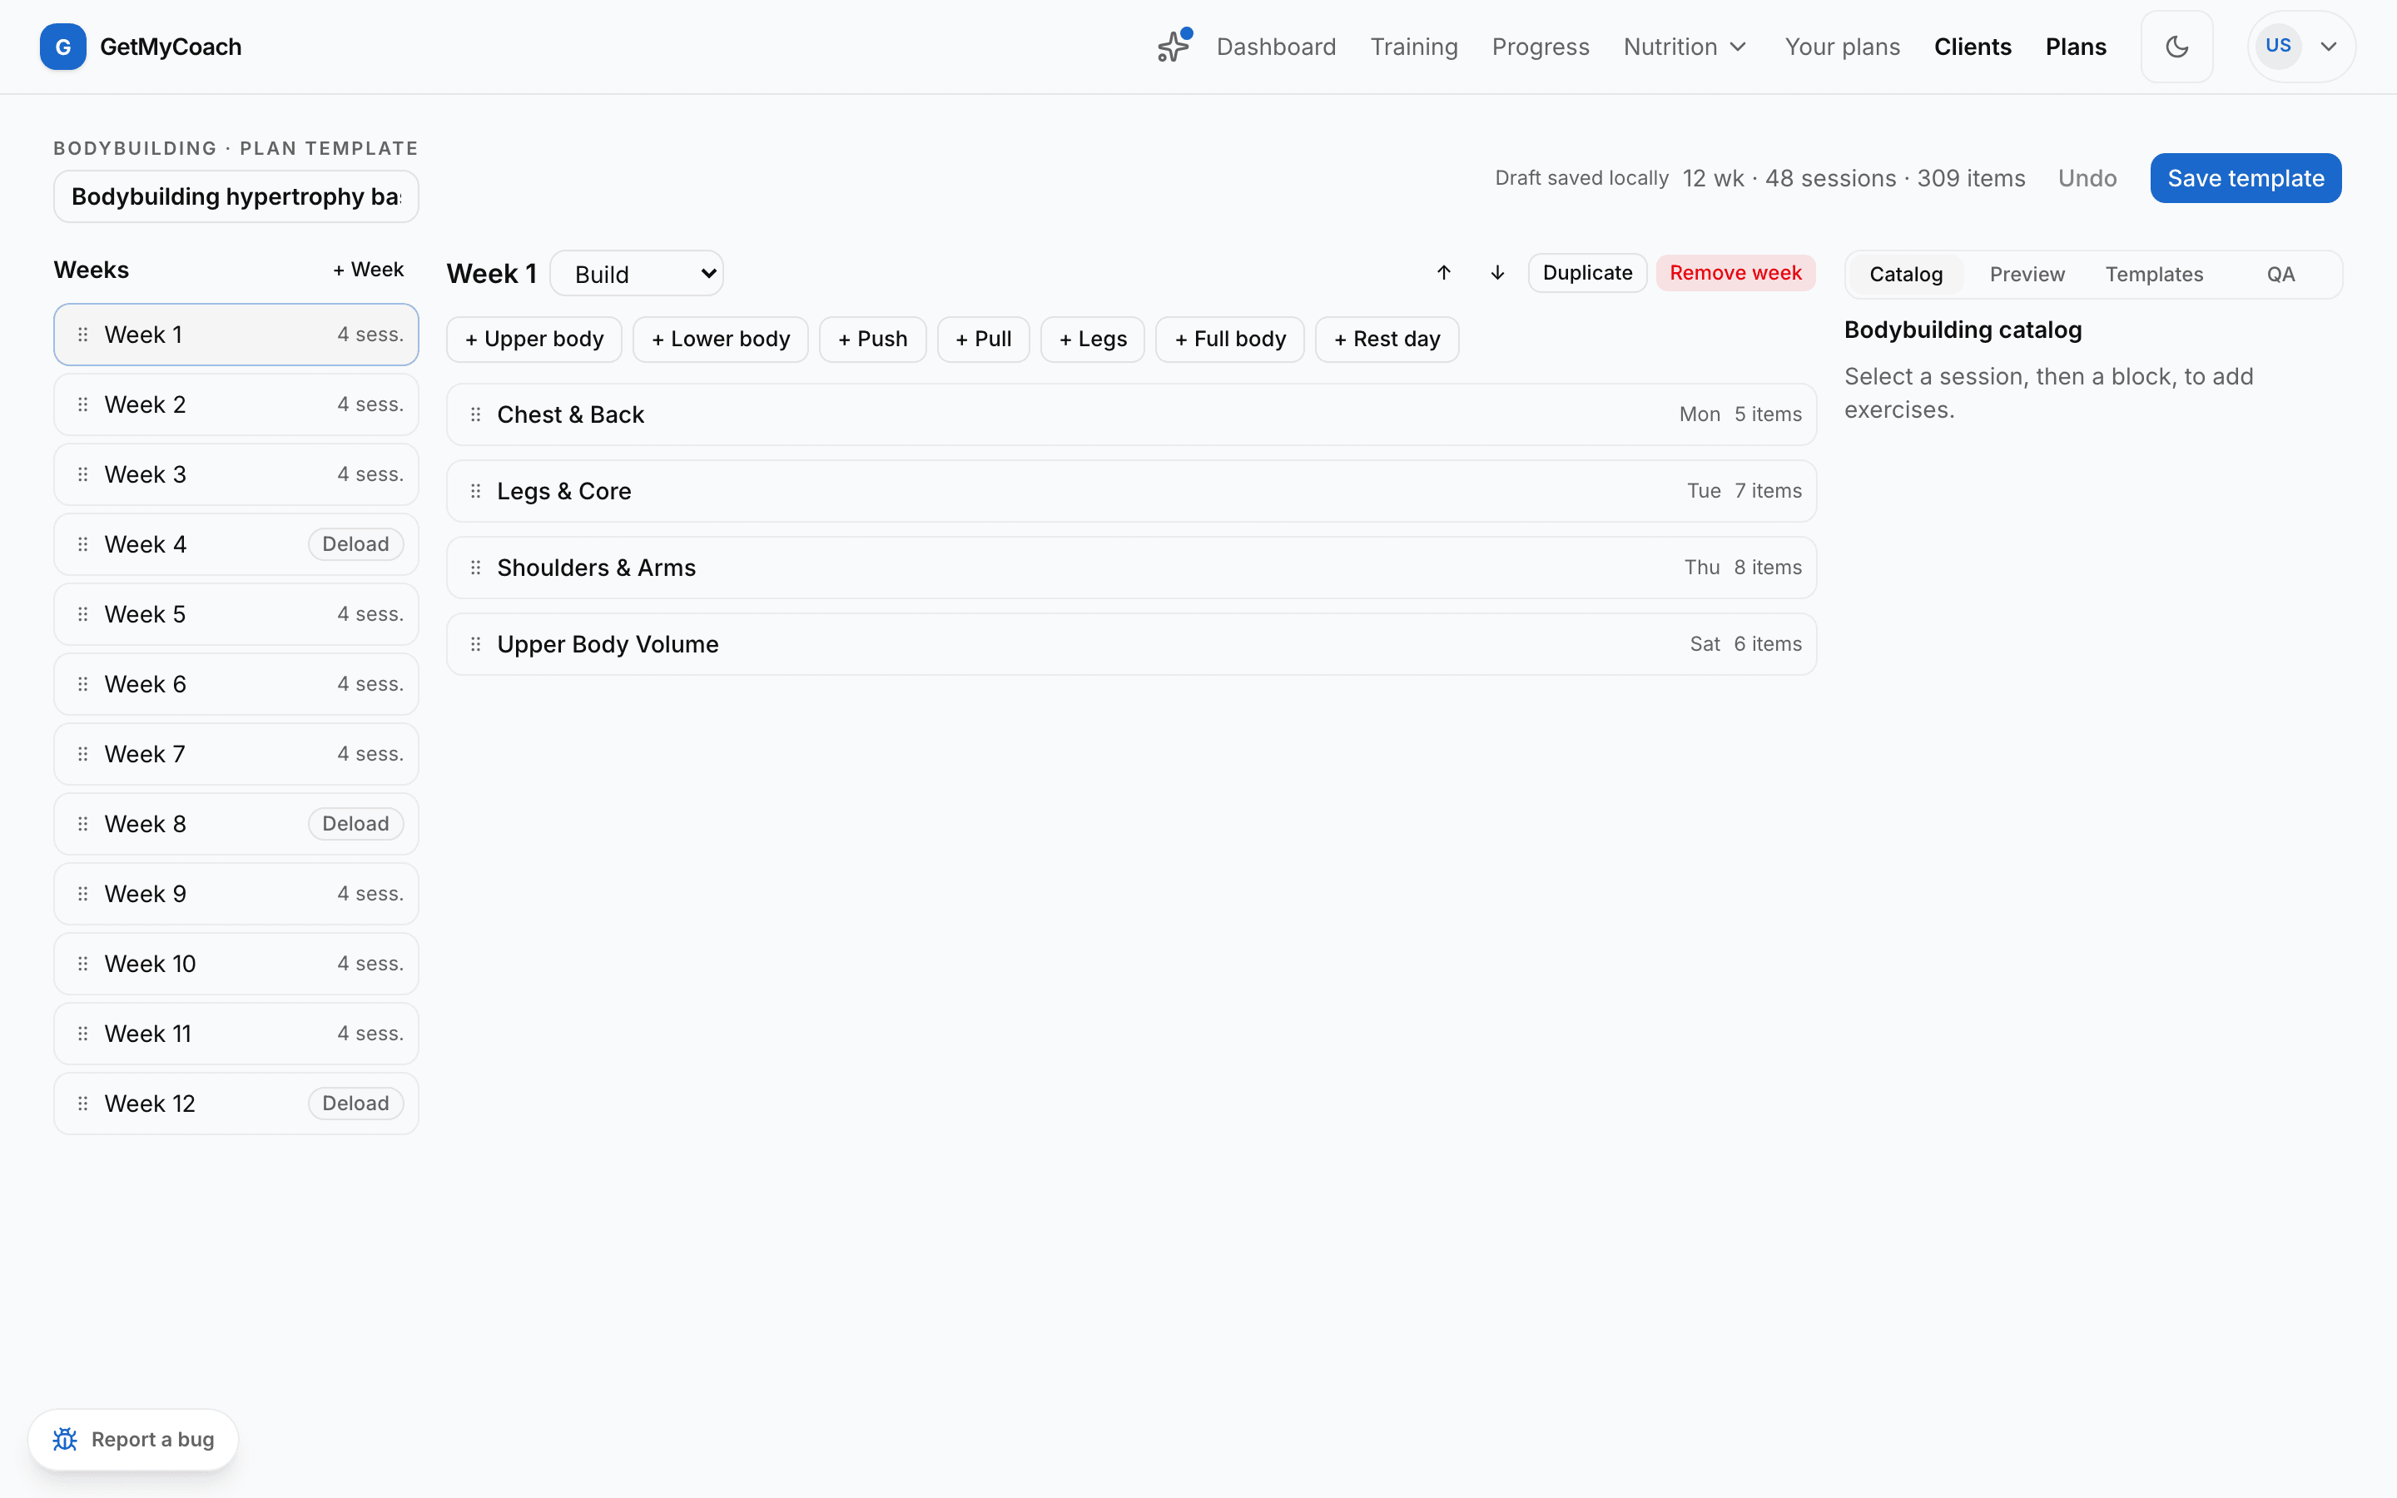Click the plan template name field

coord(236,196)
